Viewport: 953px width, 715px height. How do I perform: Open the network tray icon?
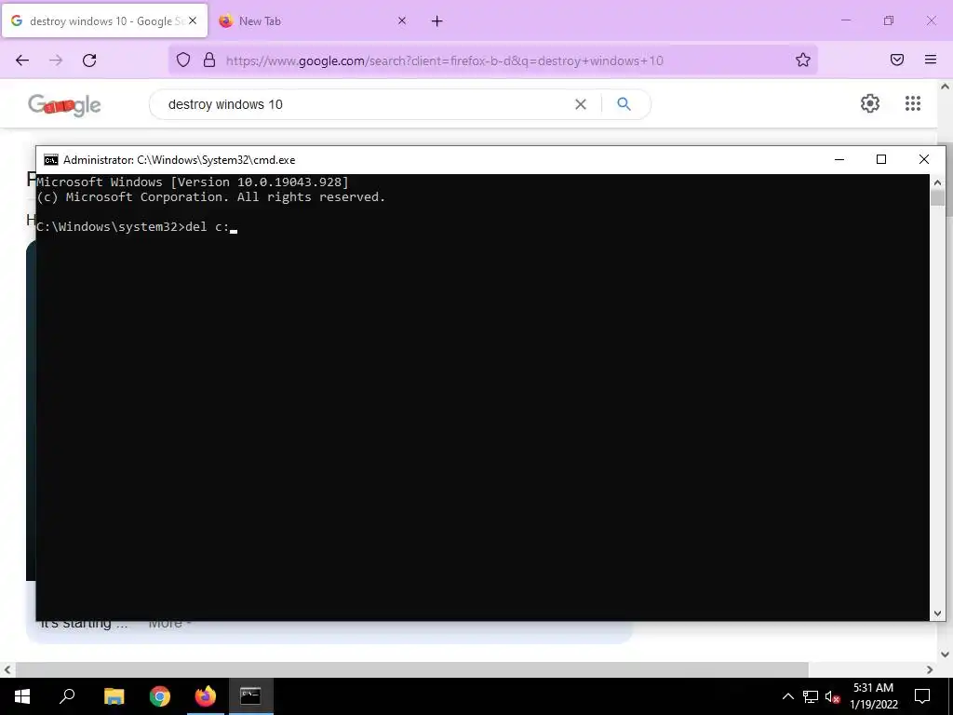pyautogui.click(x=811, y=696)
